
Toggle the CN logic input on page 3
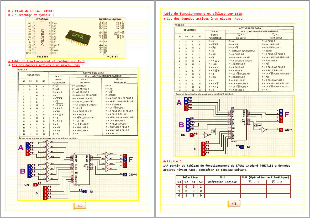(36, 185)
